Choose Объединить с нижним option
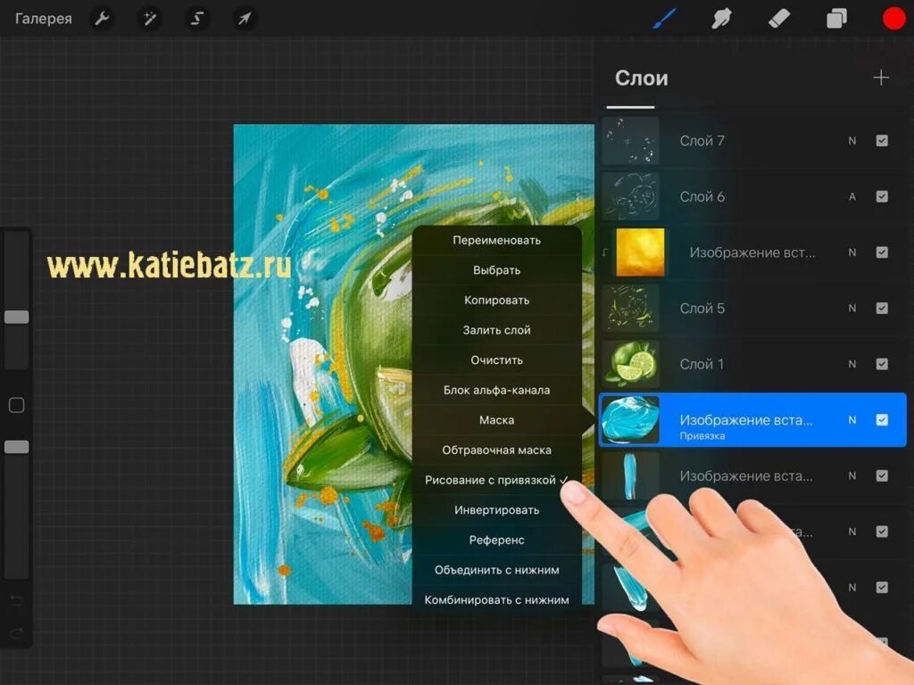The height and width of the screenshot is (685, 914). click(x=496, y=570)
